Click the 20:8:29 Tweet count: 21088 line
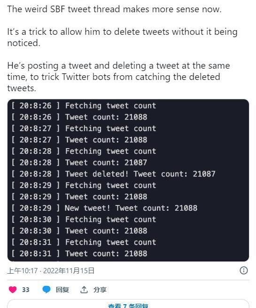 click(x=79, y=197)
